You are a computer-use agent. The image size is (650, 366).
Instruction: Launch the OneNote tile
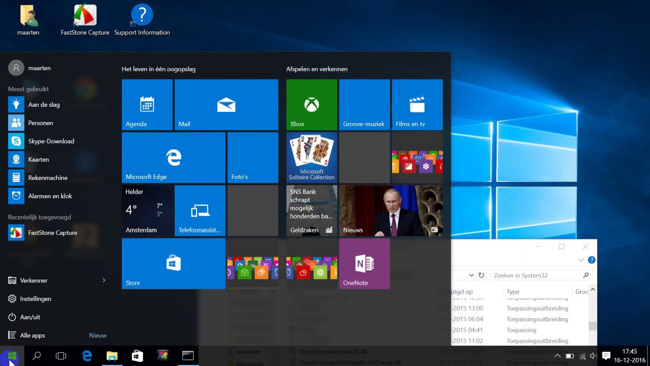pos(365,263)
